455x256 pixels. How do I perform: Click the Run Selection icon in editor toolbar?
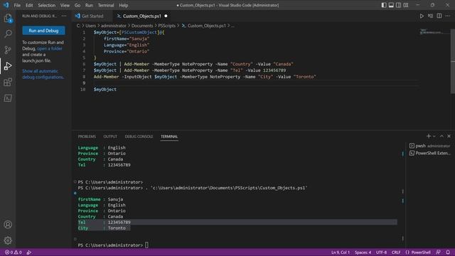click(430, 16)
